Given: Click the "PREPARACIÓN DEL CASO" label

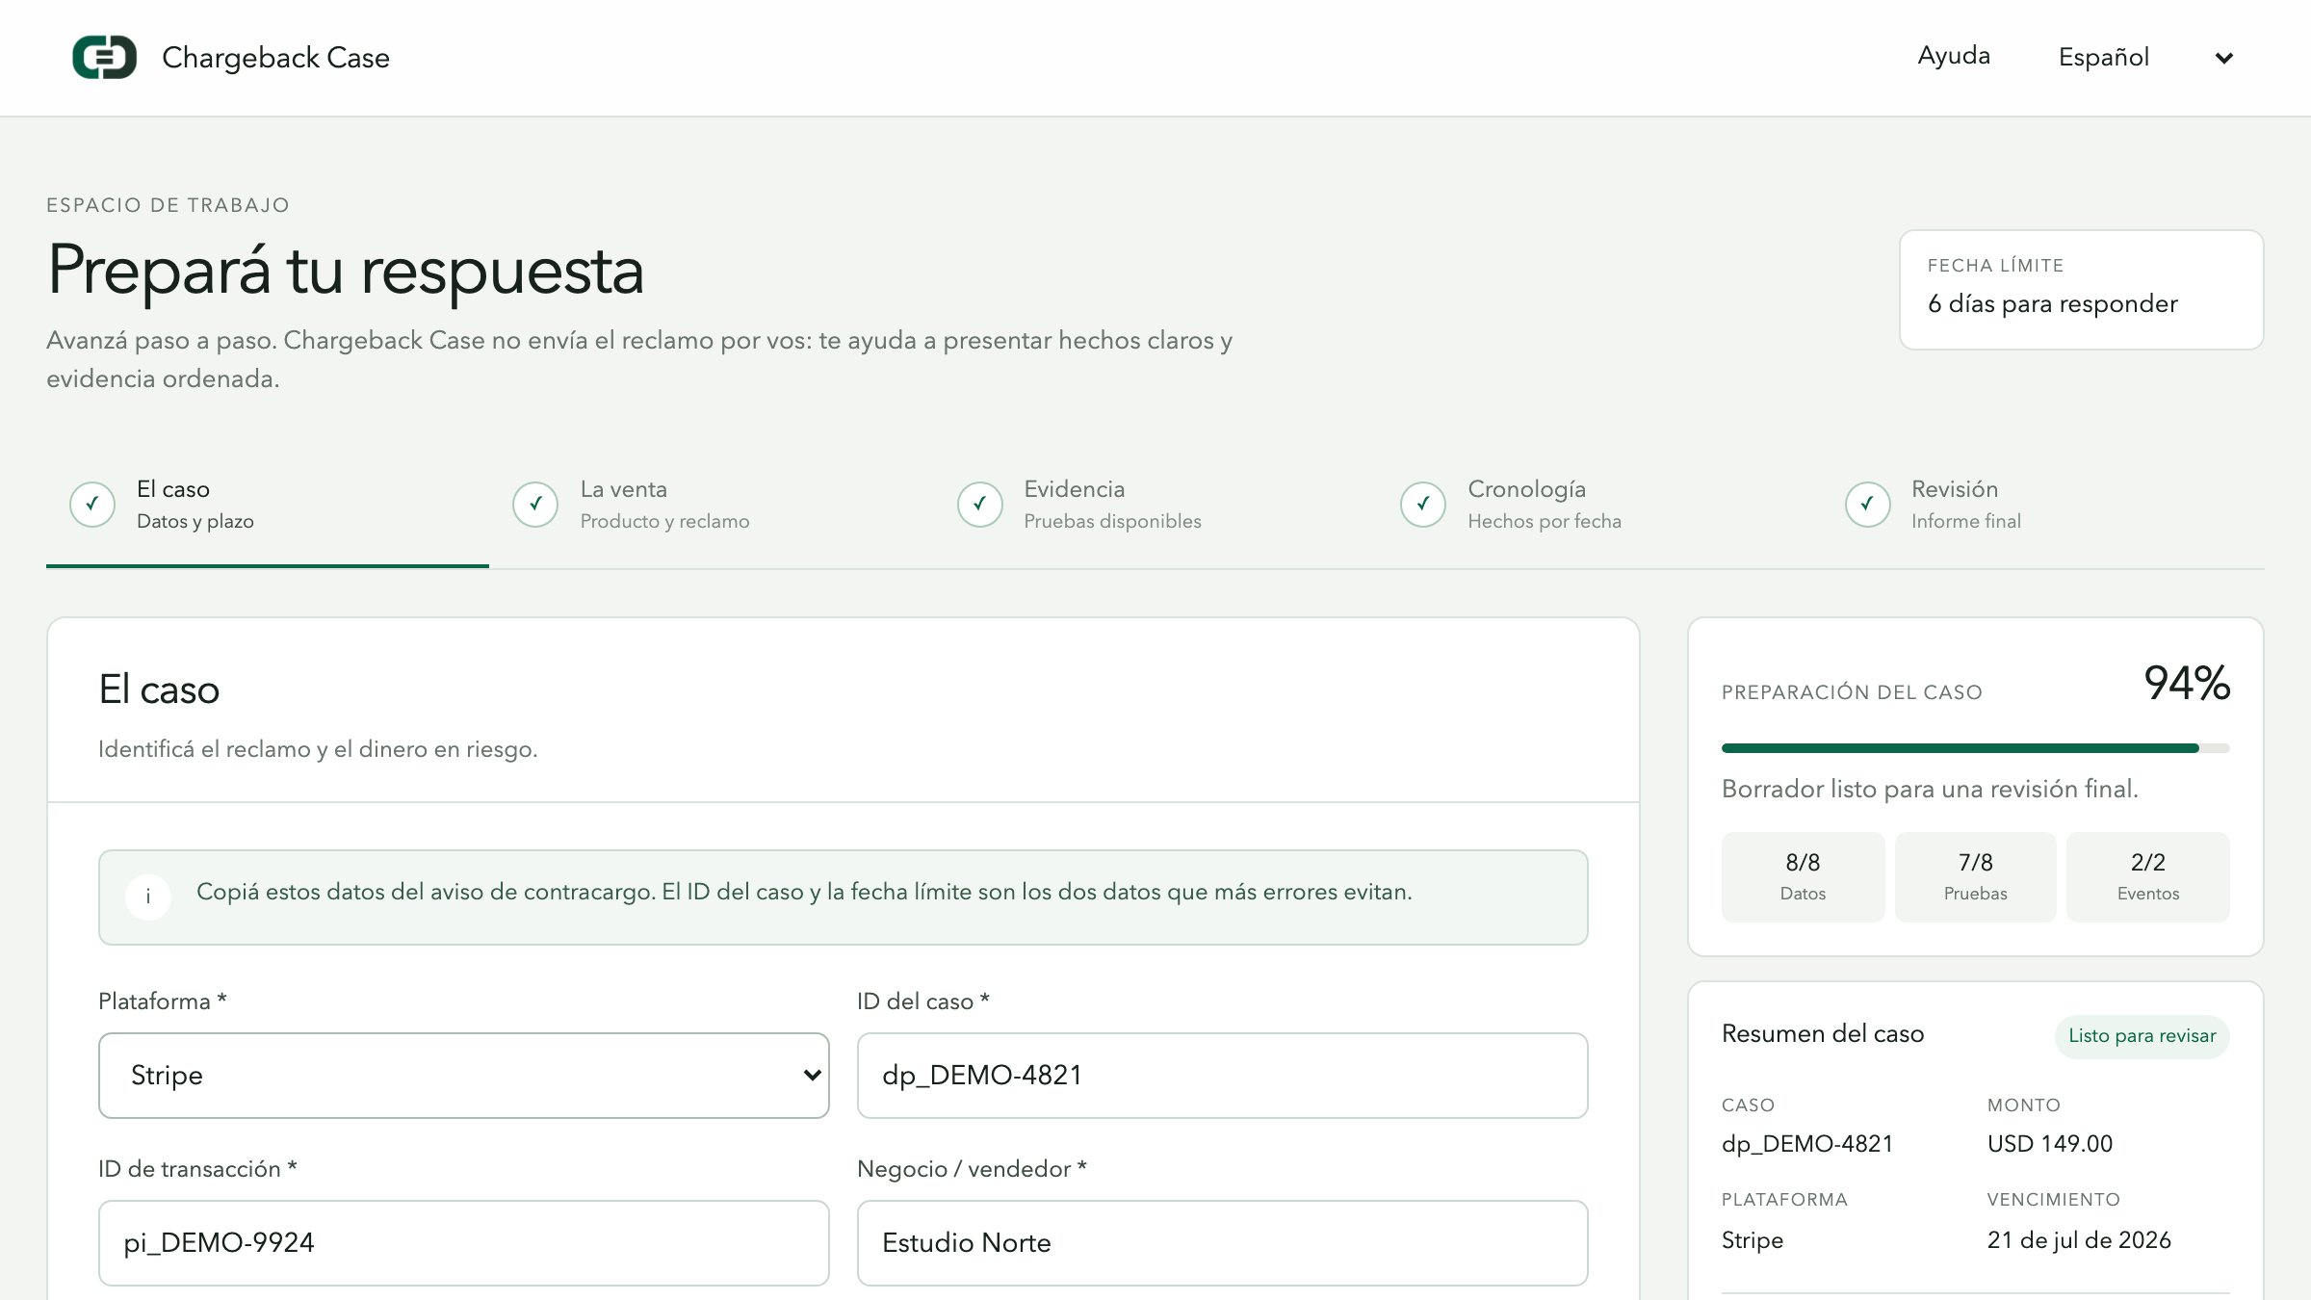Looking at the screenshot, I should pos(1852,692).
